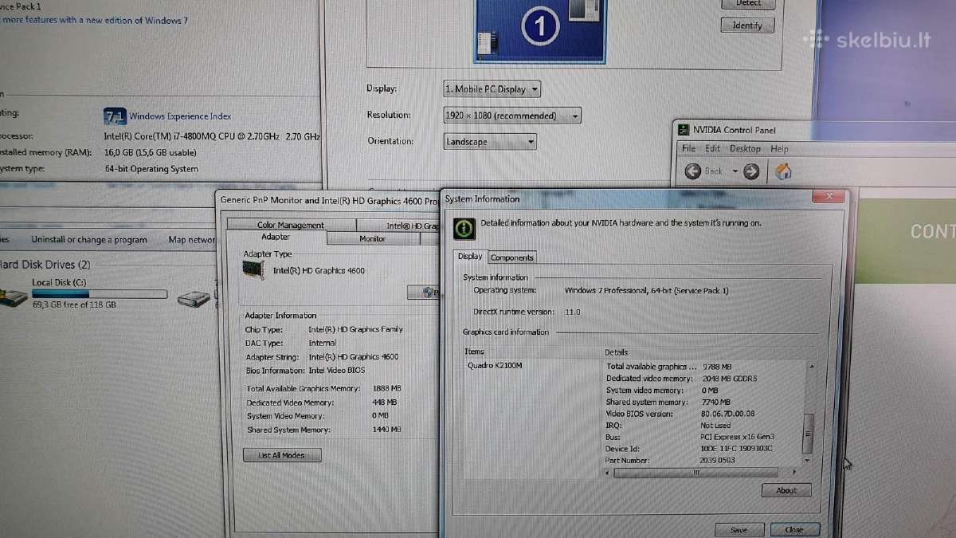
Task: Click the Total Available Graphics Memory 1888 MB value
Action: pyautogui.click(x=386, y=389)
